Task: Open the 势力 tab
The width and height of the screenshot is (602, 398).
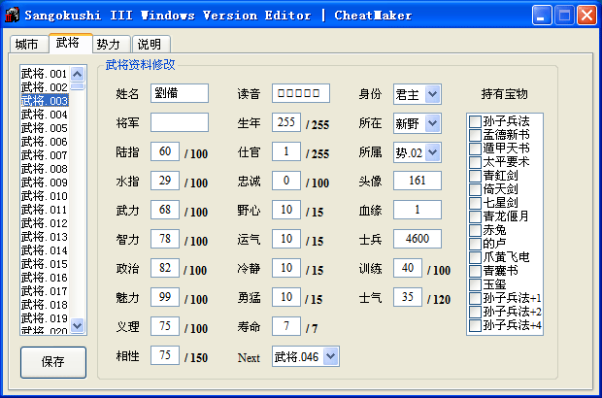Action: click(x=109, y=45)
